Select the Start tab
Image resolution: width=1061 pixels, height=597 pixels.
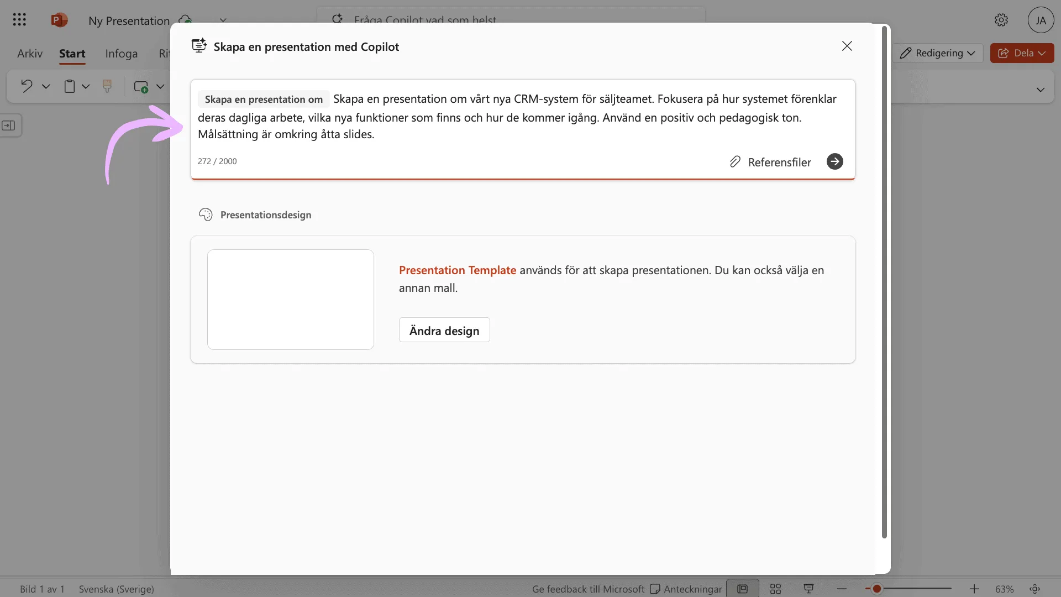click(x=72, y=54)
